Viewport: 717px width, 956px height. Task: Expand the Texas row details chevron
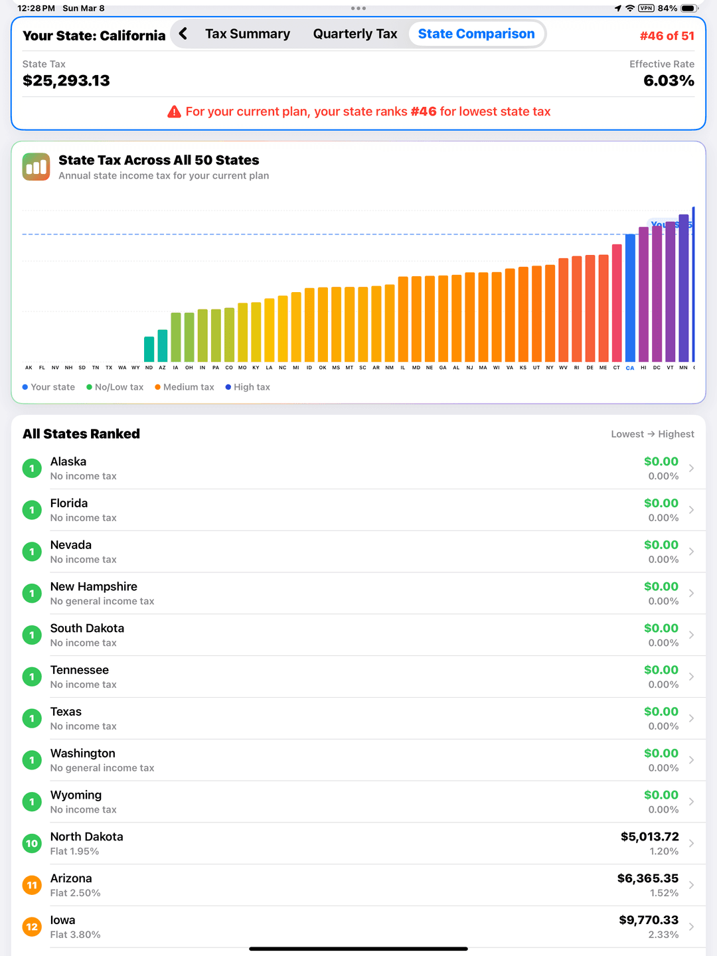click(690, 718)
